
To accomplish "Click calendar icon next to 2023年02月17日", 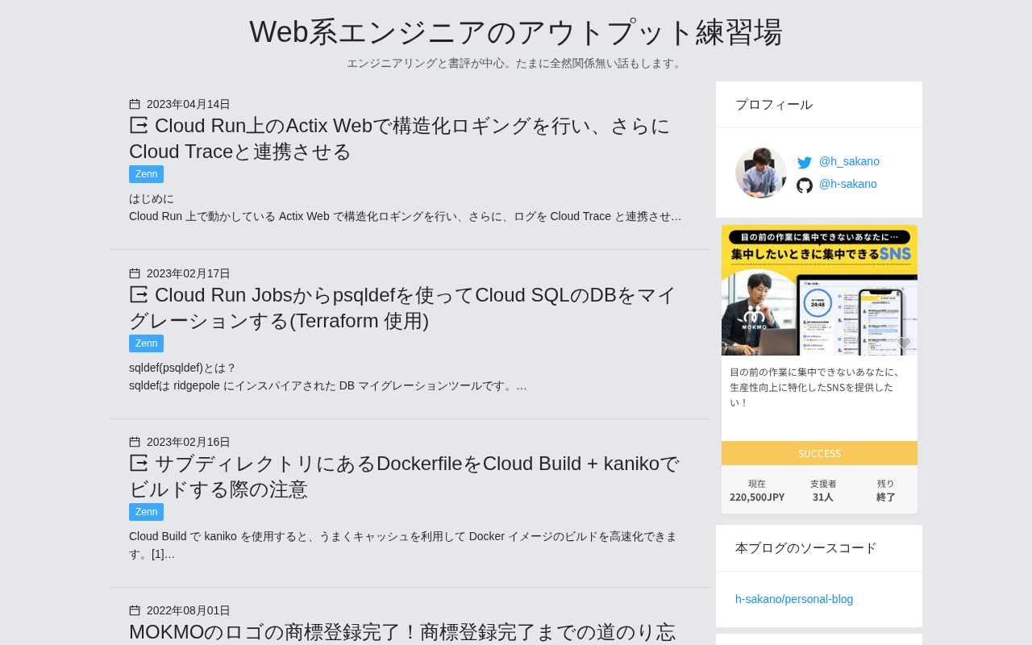I will tap(135, 273).
